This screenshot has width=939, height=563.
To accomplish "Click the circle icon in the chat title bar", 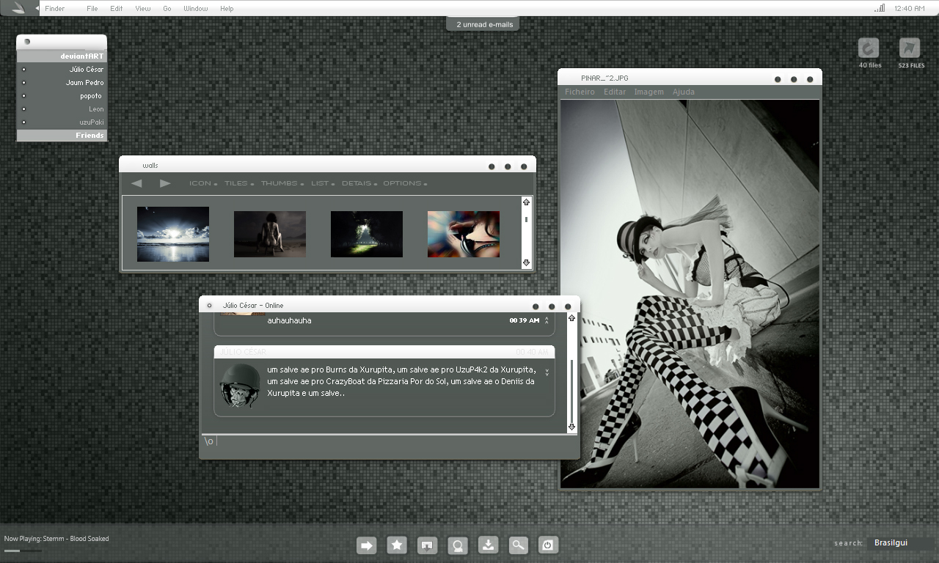I will (209, 306).
